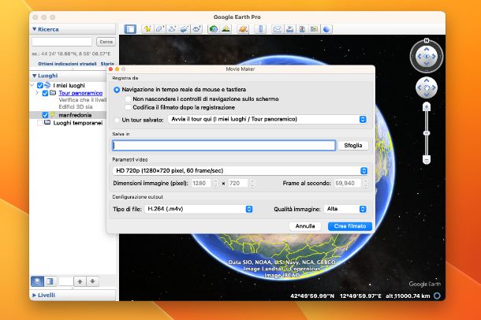This screenshot has height=320, width=481.
Task: Add a placemark with the yellow pin icon
Action: tap(147, 29)
